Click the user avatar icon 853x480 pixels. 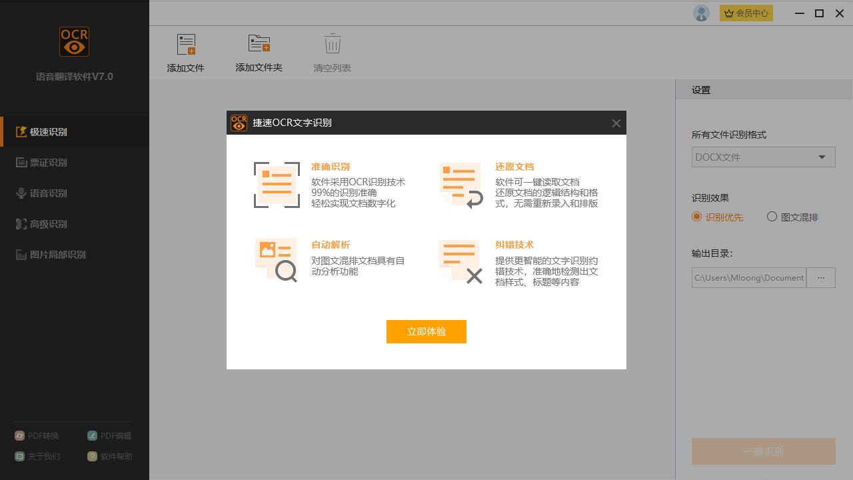point(701,13)
